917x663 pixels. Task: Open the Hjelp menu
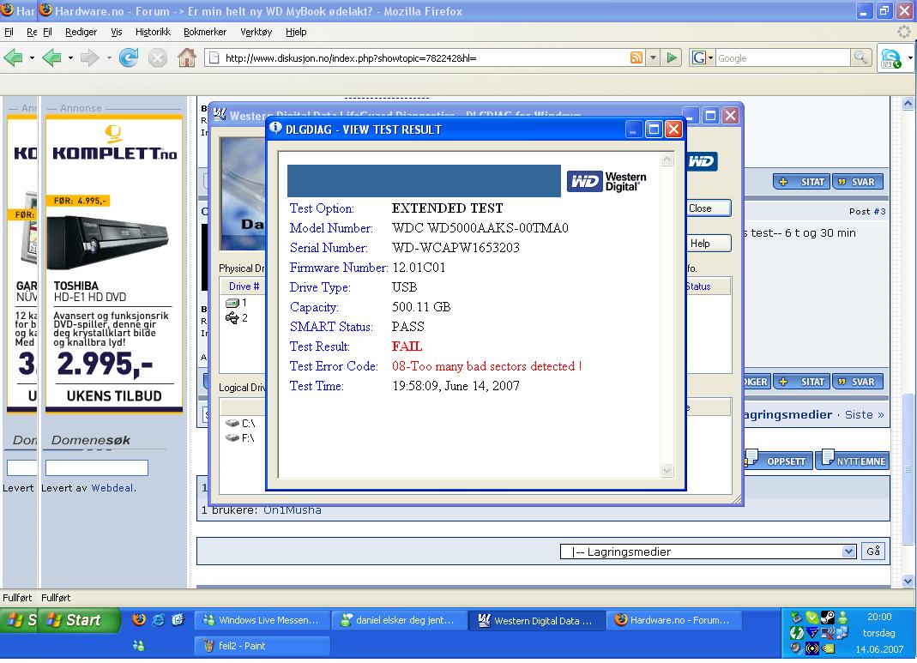296,32
